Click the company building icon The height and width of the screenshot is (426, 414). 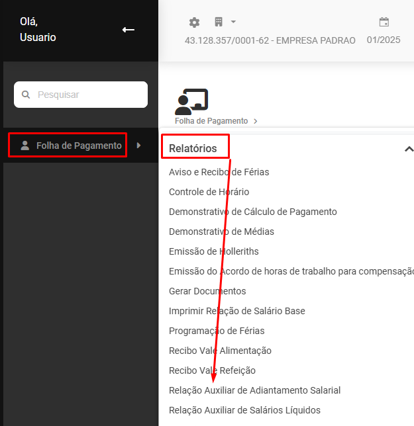tap(219, 22)
